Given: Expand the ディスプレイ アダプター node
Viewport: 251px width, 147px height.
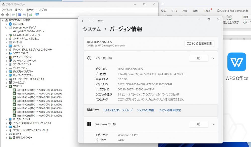Looking at the screenshot, I should pos(7,72).
